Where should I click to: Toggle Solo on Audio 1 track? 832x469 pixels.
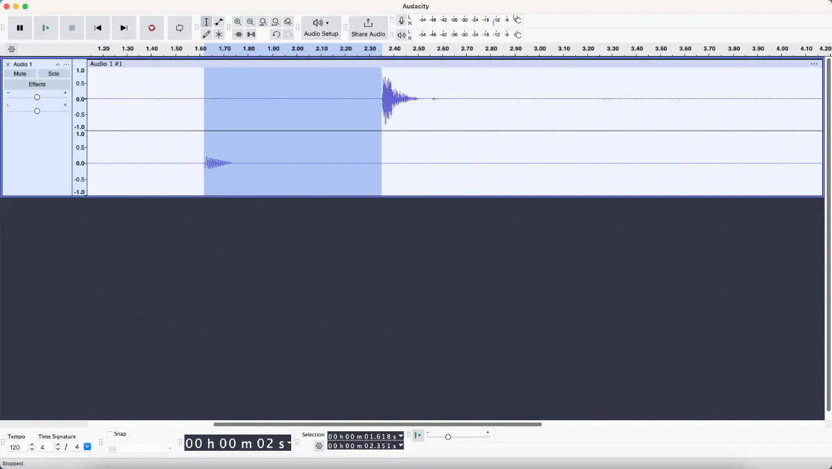click(54, 74)
